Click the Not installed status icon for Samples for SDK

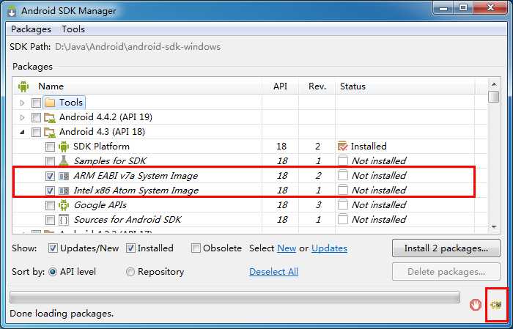point(342,161)
